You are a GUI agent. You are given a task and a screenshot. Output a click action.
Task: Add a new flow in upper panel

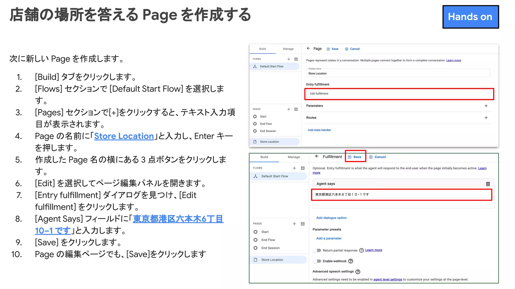pyautogui.click(x=289, y=59)
